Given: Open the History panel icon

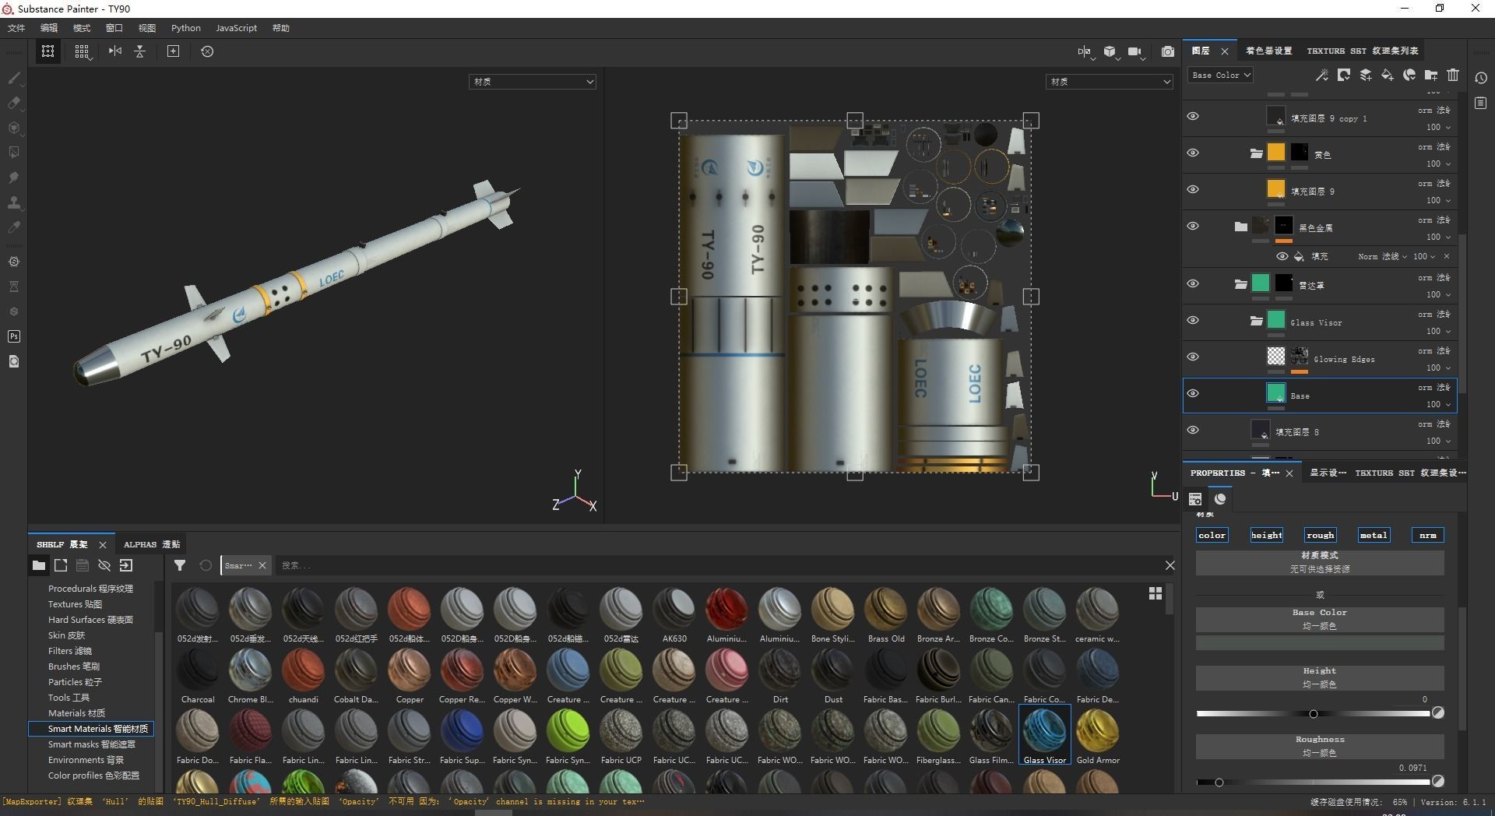Looking at the screenshot, I should click(1481, 78).
